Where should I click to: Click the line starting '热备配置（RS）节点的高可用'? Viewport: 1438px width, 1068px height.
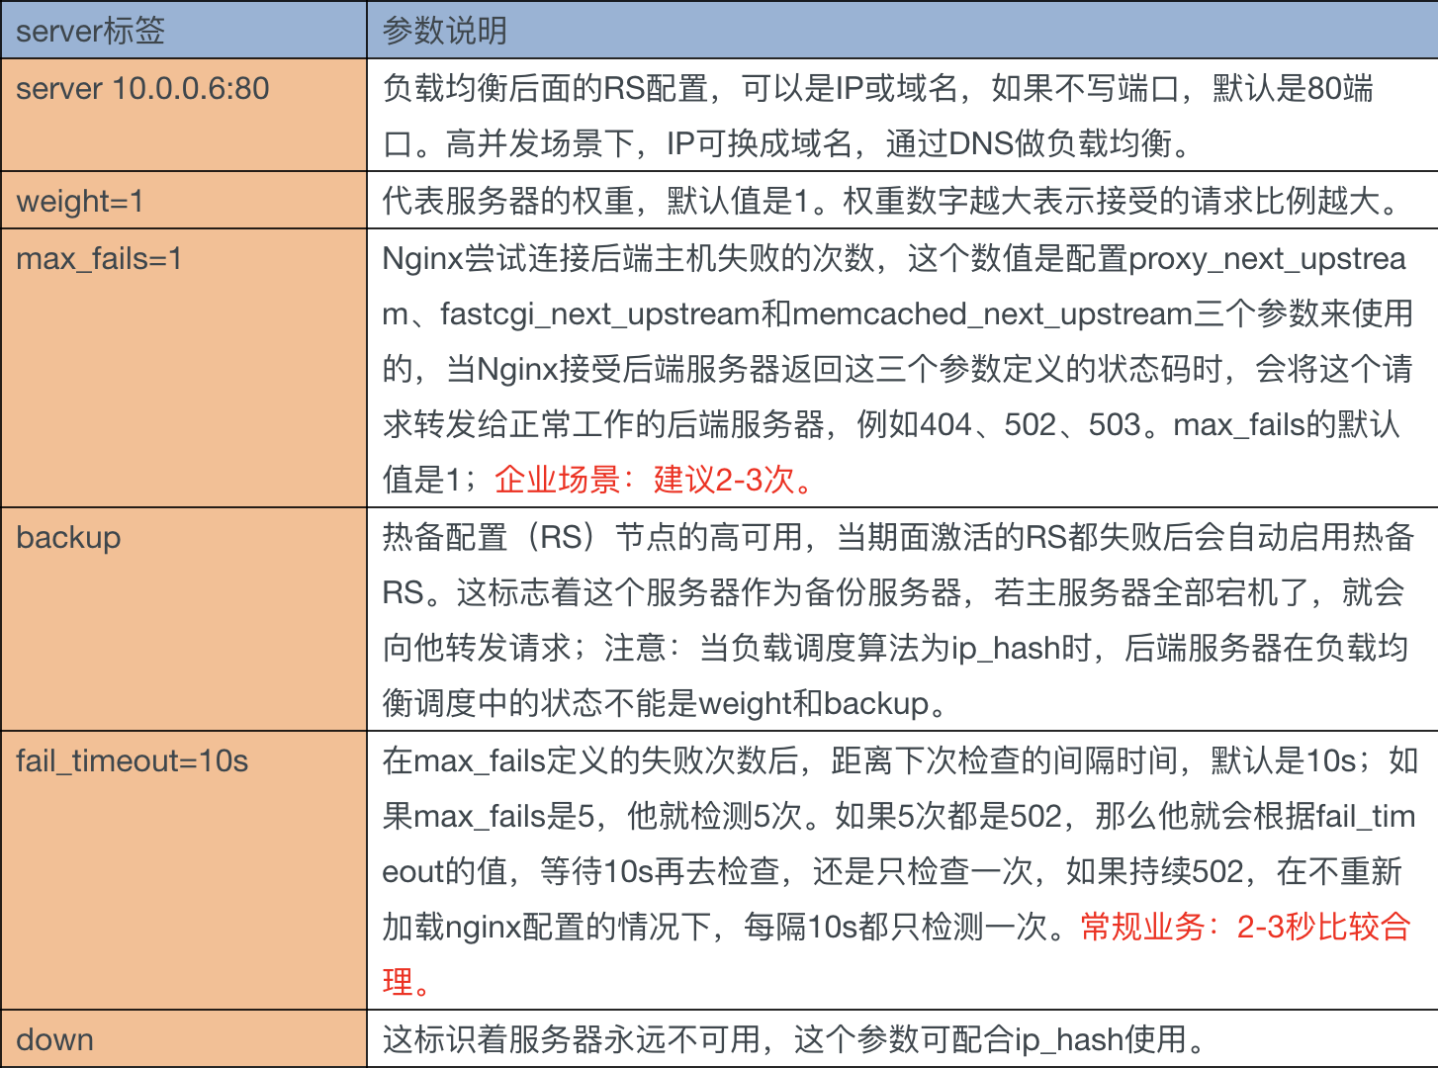click(x=898, y=537)
